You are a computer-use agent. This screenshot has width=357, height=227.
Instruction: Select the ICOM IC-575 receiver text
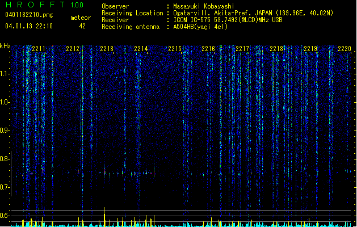(228, 20)
